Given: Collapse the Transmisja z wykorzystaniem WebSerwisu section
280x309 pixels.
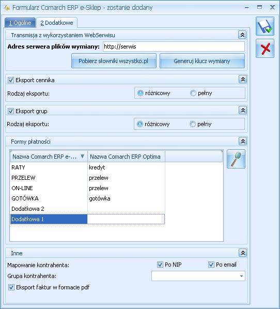Looking at the screenshot, I should pos(242,35).
